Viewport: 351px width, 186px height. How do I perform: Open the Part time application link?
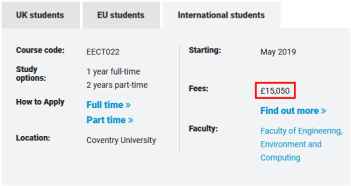110,120
